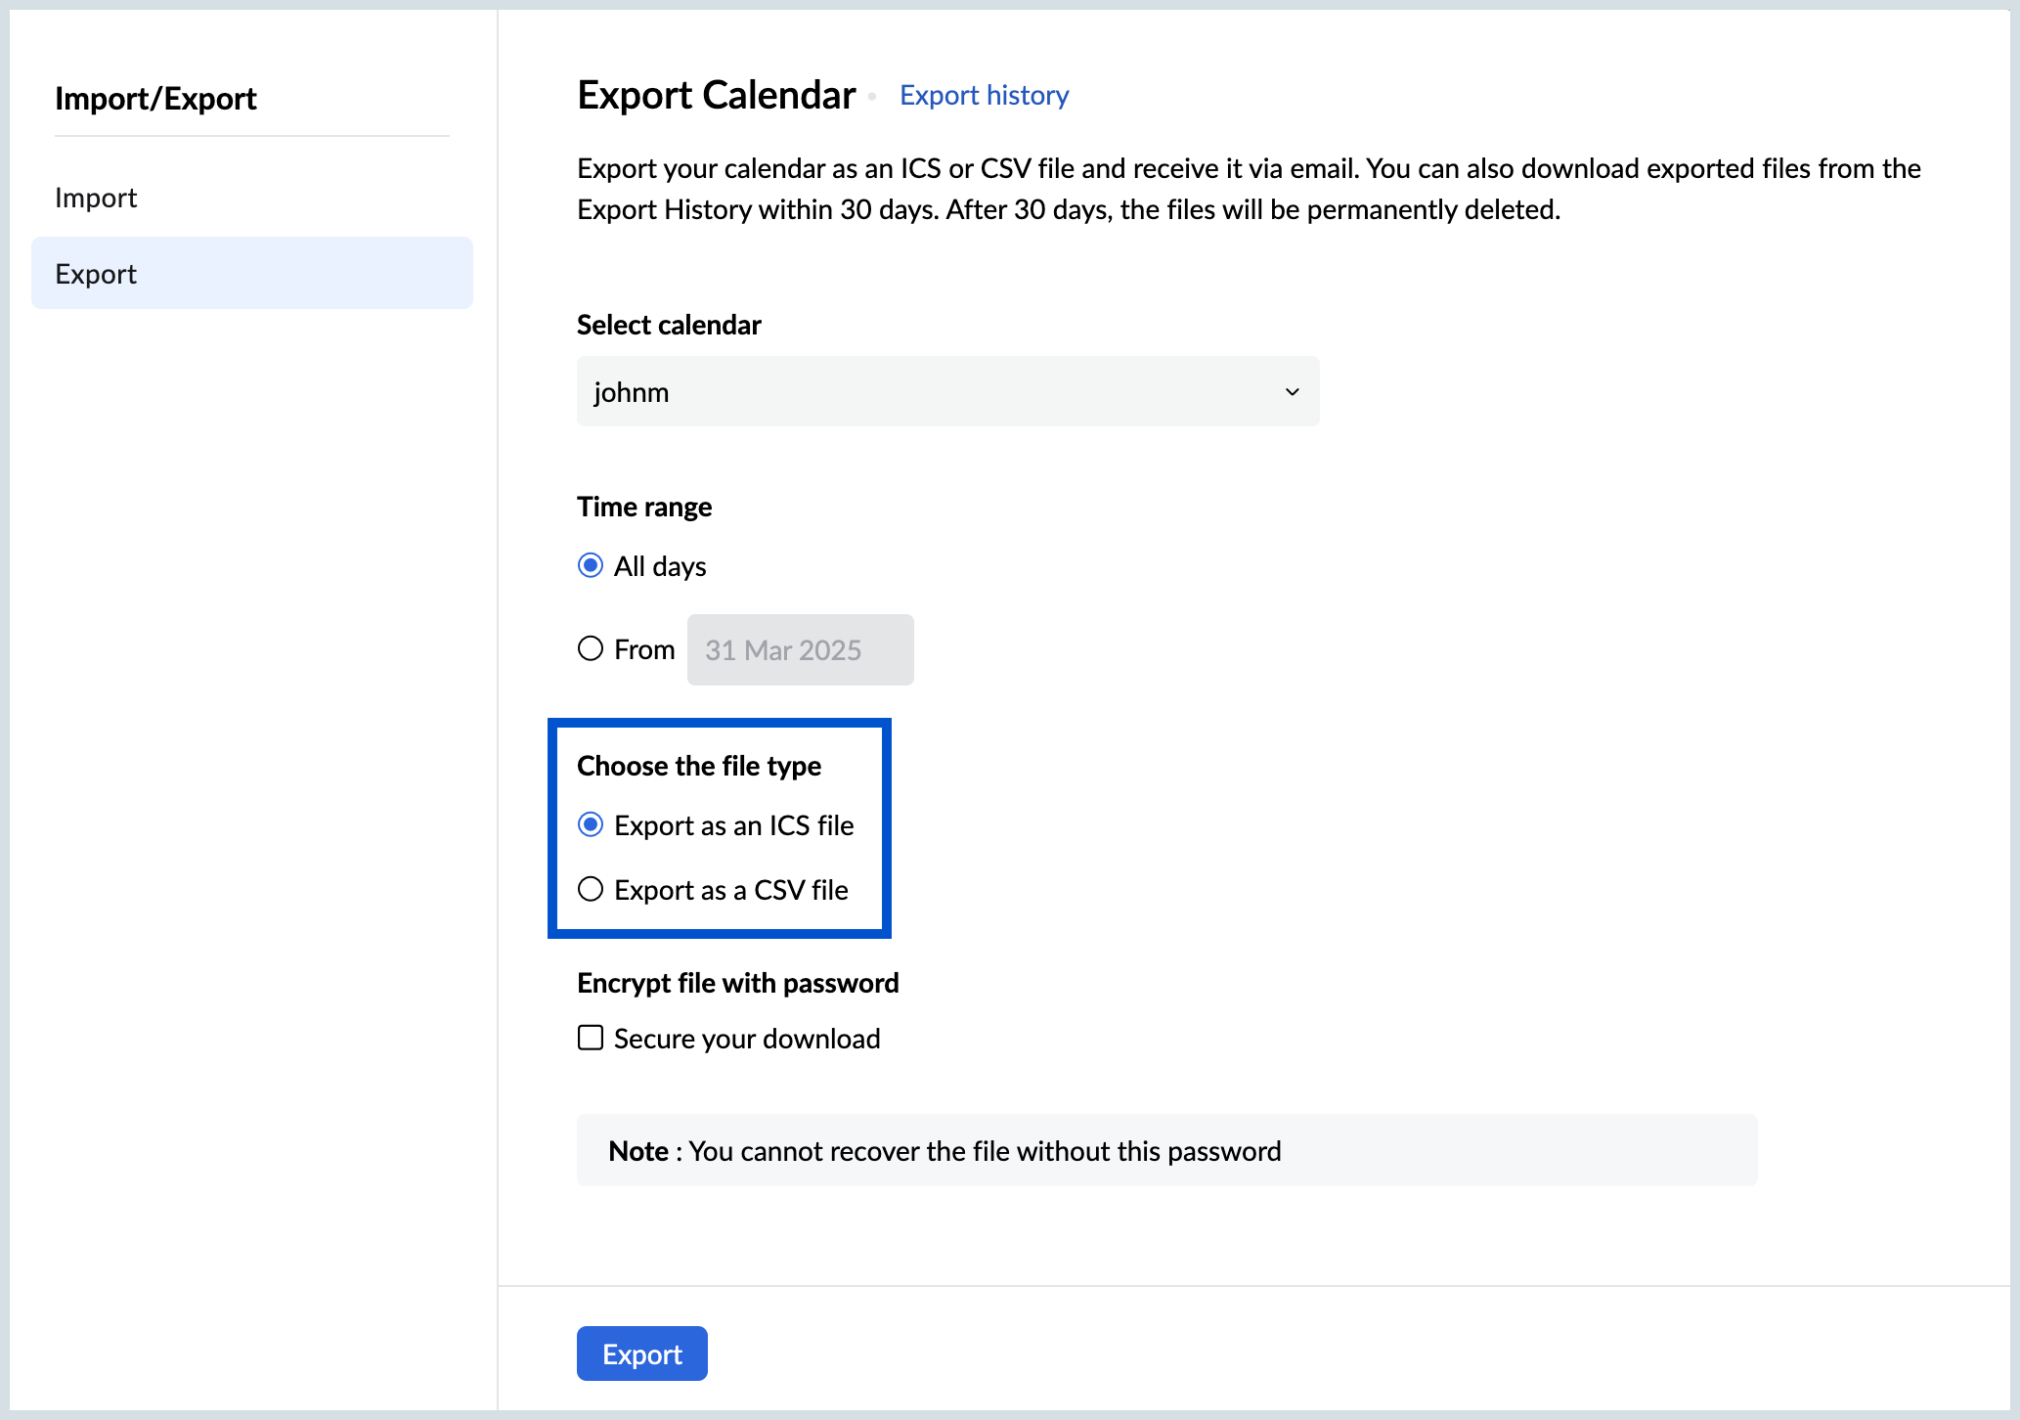The height and width of the screenshot is (1420, 2020).
Task: Click the dropdown chevron arrow
Action: point(1292,392)
